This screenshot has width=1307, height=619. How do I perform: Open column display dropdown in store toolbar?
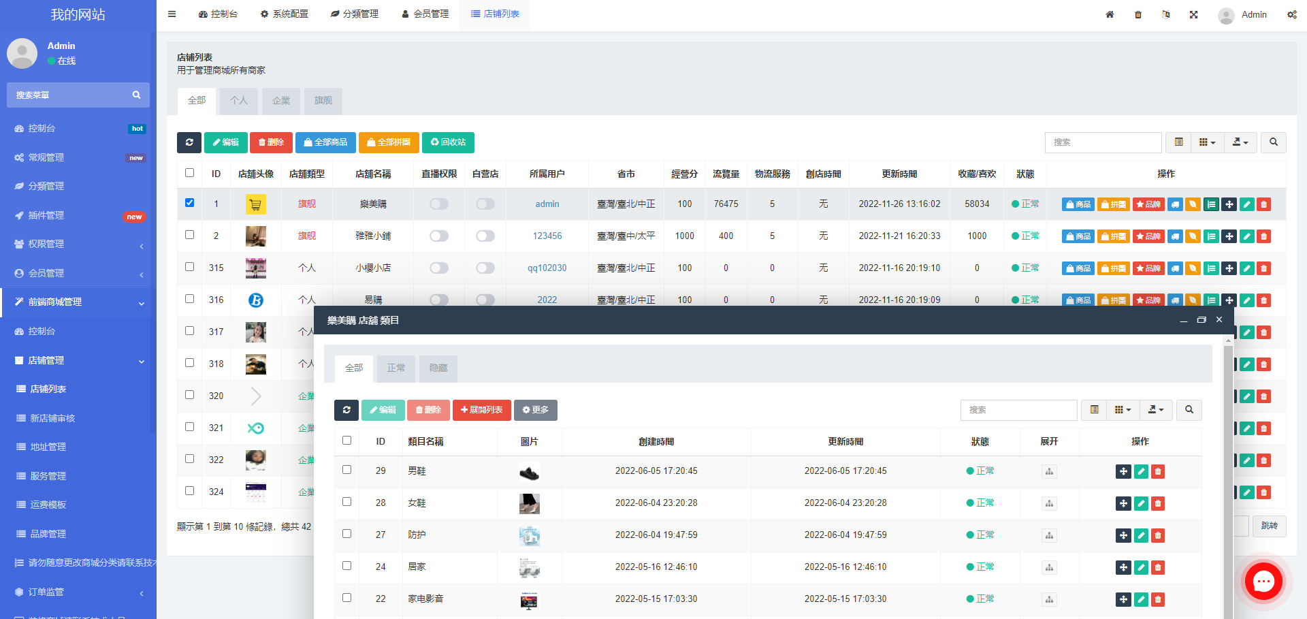pyautogui.click(x=1207, y=142)
